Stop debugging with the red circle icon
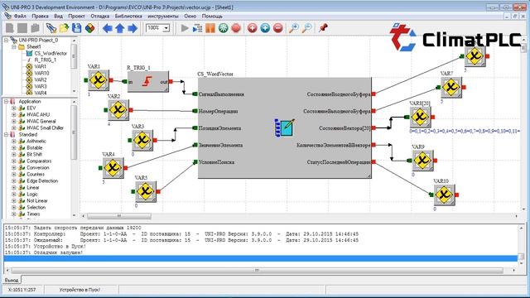Image resolution: width=530 pixels, height=298 pixels. pos(236,28)
